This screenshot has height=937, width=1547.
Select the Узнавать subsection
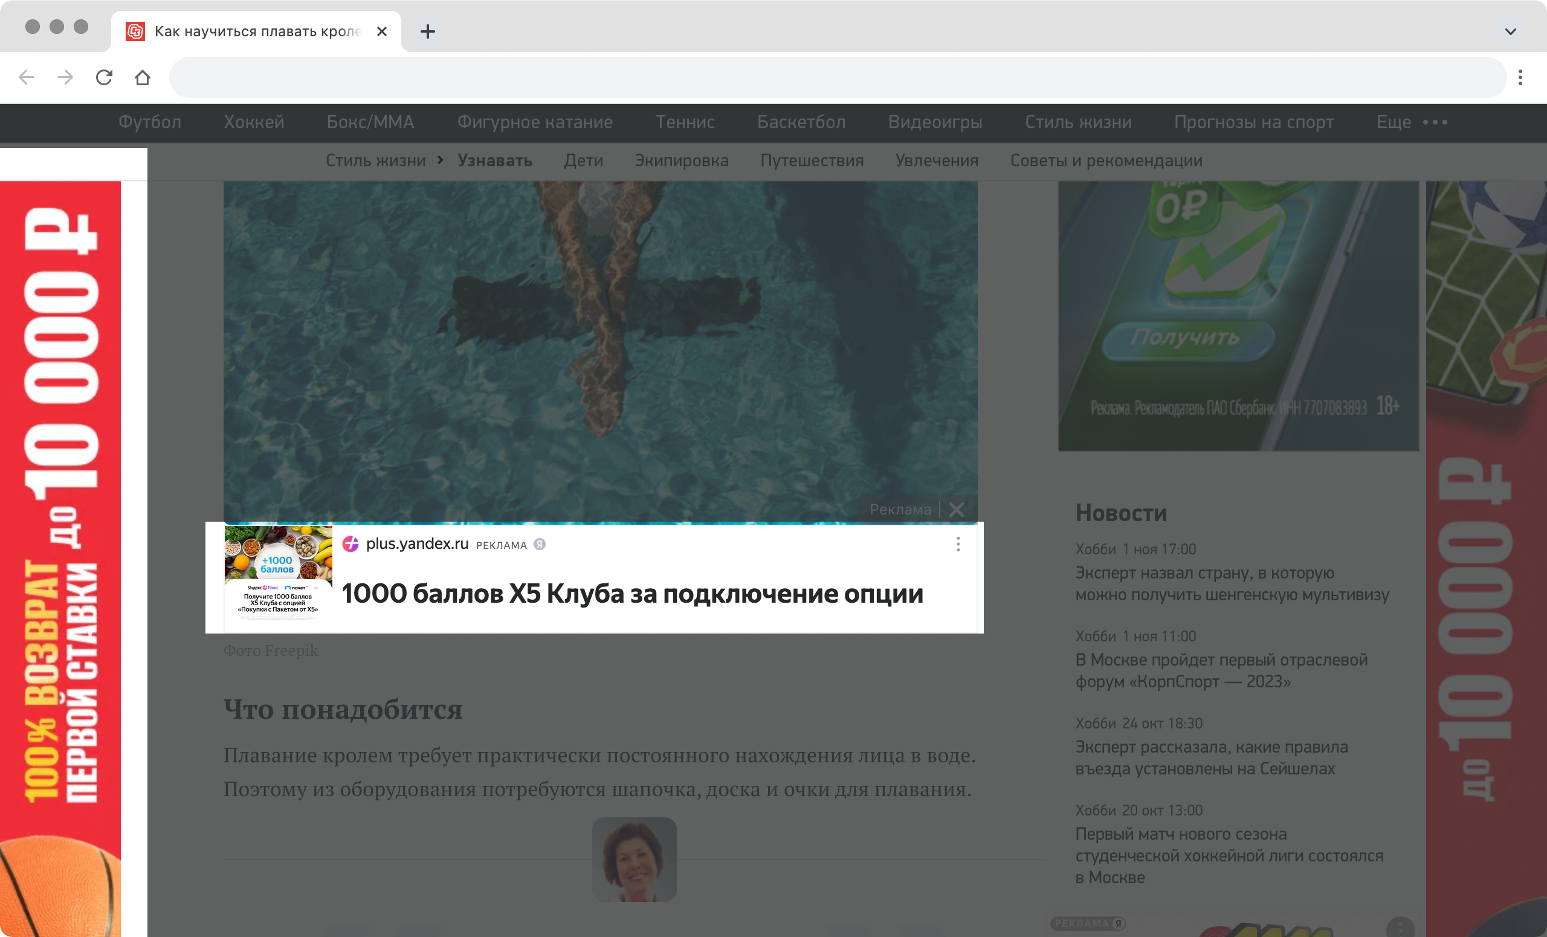coord(495,161)
